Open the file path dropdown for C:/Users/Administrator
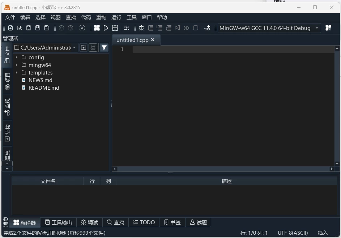This screenshot has width=341, height=238. coord(74,47)
